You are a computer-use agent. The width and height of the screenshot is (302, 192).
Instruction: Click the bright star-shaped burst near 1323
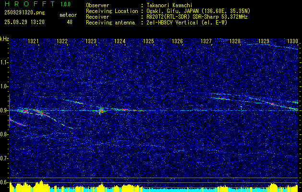click(100, 110)
